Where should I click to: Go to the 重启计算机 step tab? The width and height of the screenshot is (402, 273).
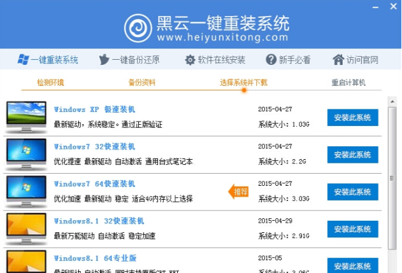(348, 83)
